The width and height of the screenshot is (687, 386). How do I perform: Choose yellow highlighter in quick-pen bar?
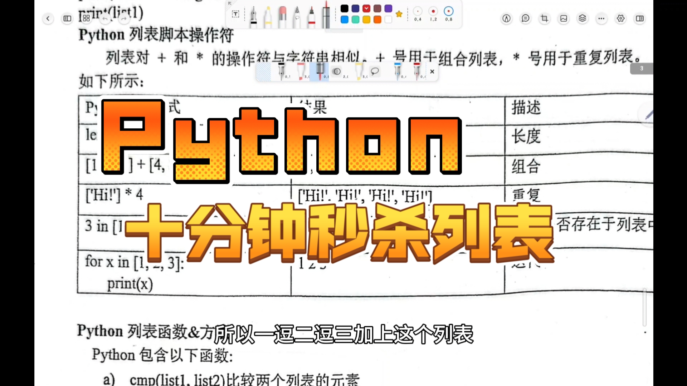359,71
